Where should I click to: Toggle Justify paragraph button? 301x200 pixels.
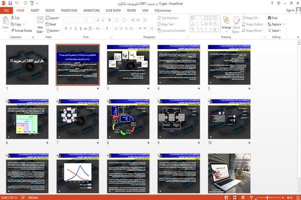click(131, 29)
